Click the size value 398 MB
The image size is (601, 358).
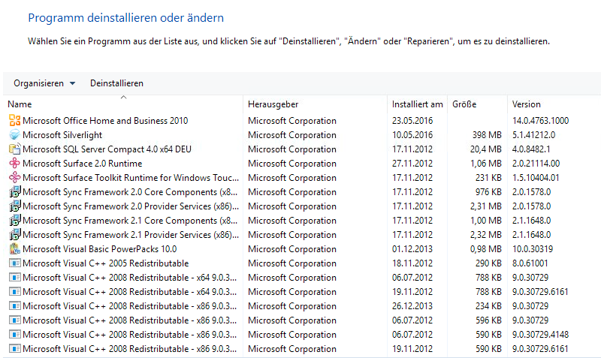(487, 135)
